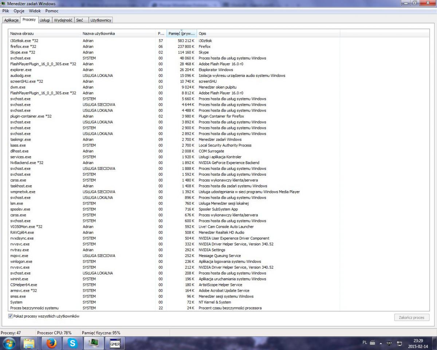Open File Explorer from the taskbar
Screen dimensions: 437x350
click(29, 343)
